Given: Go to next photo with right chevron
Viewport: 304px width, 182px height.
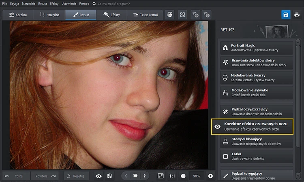Looking at the screenshot, I should click(x=145, y=176).
